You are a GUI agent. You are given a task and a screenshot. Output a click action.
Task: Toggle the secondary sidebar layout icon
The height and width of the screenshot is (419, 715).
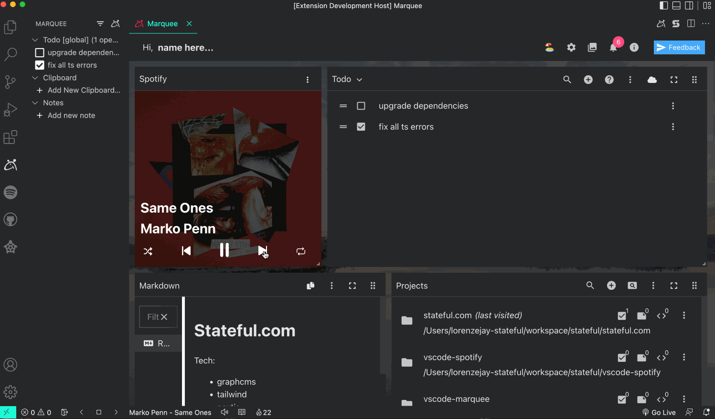point(689,6)
